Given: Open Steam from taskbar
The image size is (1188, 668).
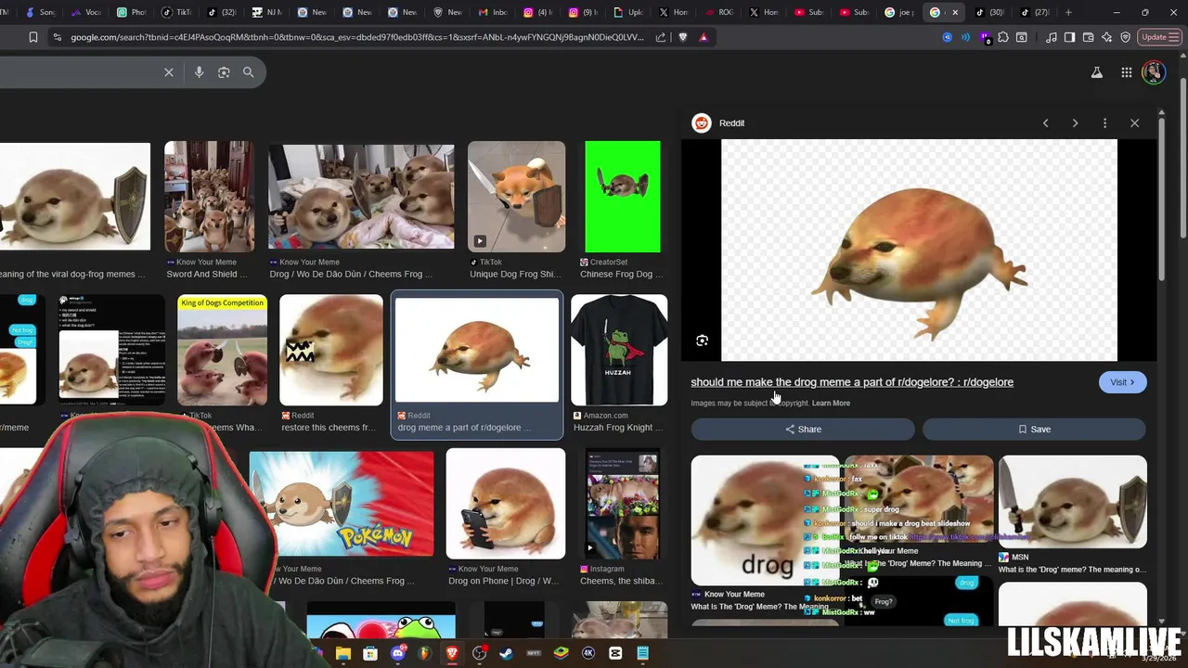Looking at the screenshot, I should coord(506,653).
